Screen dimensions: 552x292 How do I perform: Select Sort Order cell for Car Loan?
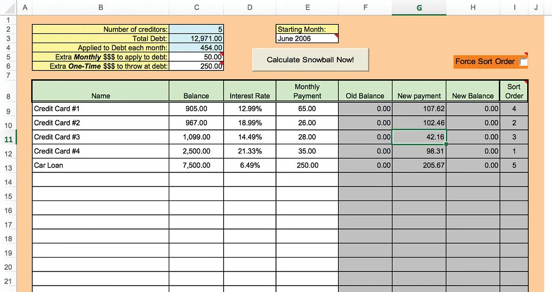[x=514, y=165]
